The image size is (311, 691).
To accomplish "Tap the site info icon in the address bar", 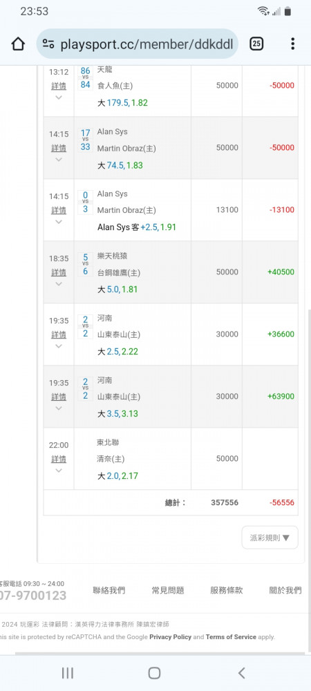I will click(x=48, y=44).
